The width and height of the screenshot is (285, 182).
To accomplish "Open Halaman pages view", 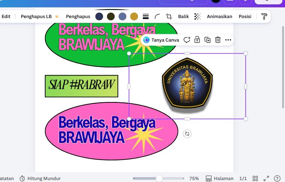I will [220, 178].
